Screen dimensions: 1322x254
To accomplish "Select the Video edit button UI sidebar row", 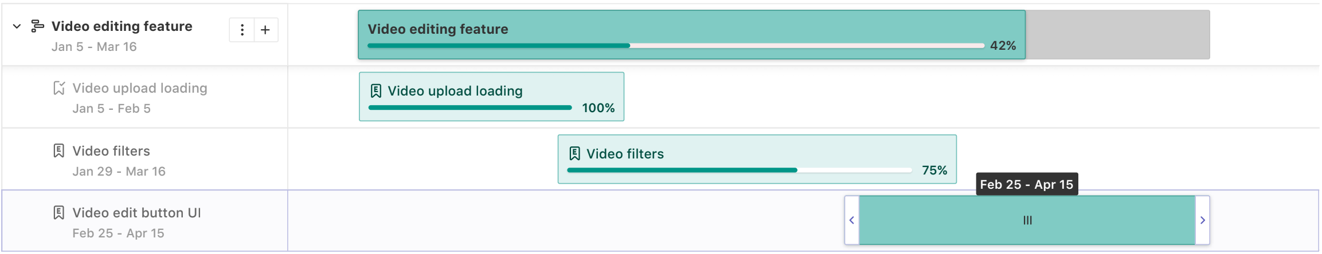I will pos(136,213).
